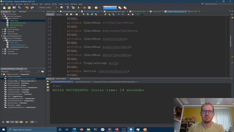The height and width of the screenshot is (132, 234).
Task: Click the Clean and Build icon
Action: coord(73,8)
